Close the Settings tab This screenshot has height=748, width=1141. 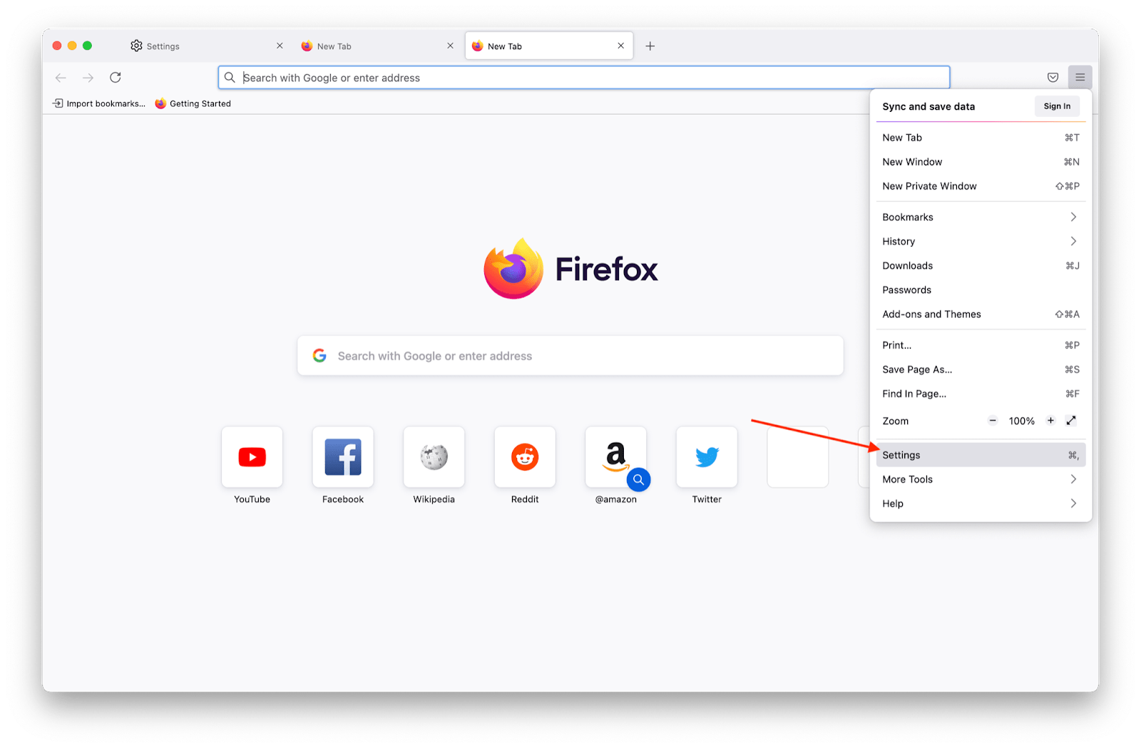coord(280,46)
